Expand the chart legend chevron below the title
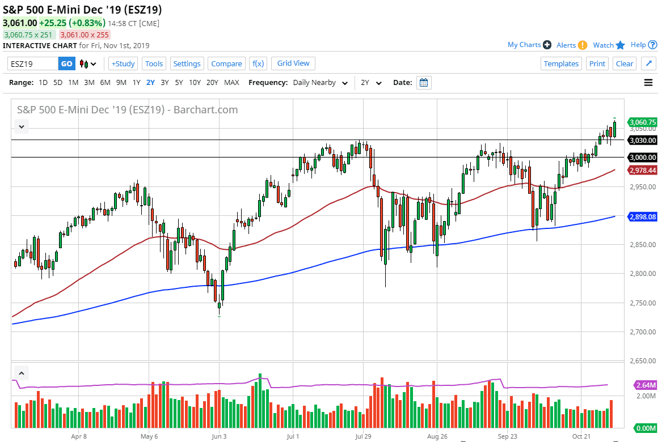 (x=21, y=126)
